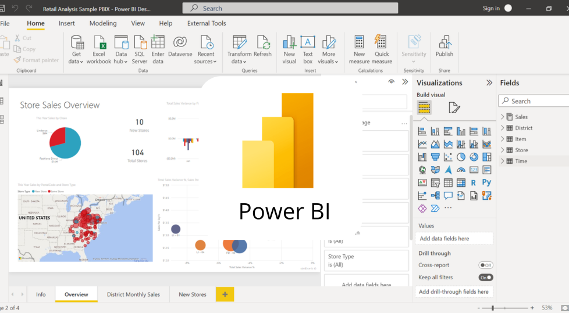Select the Stacked bar chart visual
The height and width of the screenshot is (313, 569).
[422, 131]
